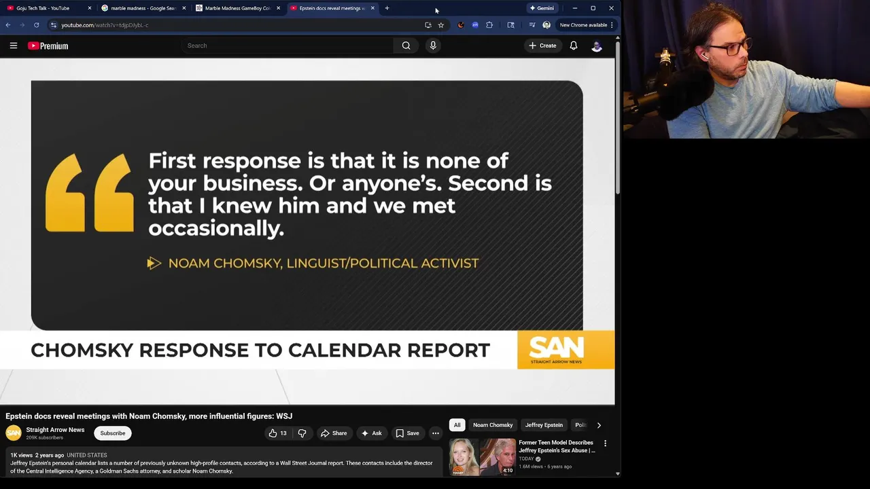
Task: Close the marble madness Google Search tab
Action: pos(184,8)
